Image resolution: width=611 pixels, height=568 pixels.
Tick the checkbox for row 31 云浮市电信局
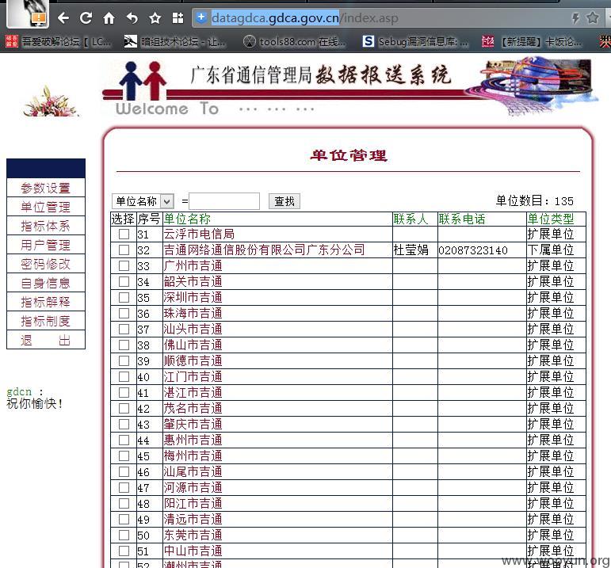click(x=124, y=234)
